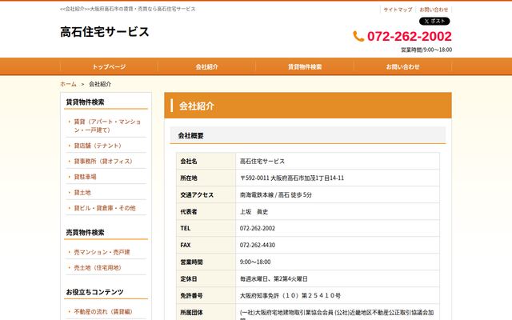Click the 会社紹介 page title banner
This screenshot has height=320, width=512.
(x=308, y=106)
